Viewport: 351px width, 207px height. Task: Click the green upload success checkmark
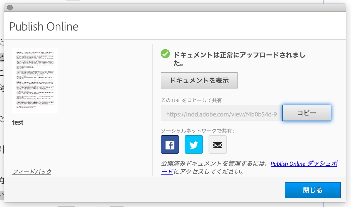[165, 54]
